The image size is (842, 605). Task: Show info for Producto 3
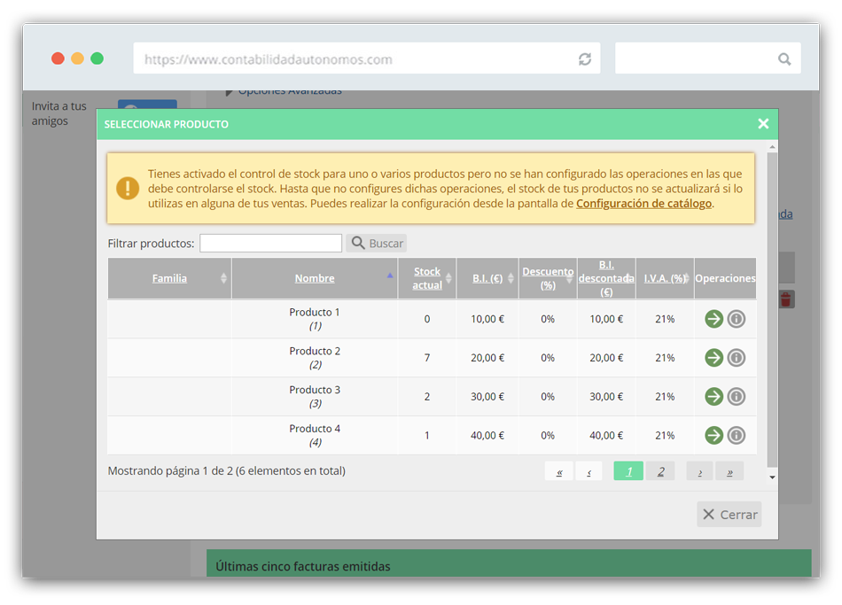pos(737,397)
